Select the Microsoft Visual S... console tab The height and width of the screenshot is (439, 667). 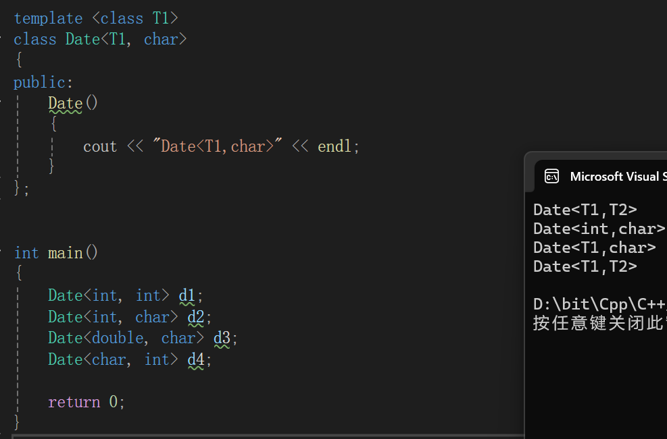[x=601, y=176]
